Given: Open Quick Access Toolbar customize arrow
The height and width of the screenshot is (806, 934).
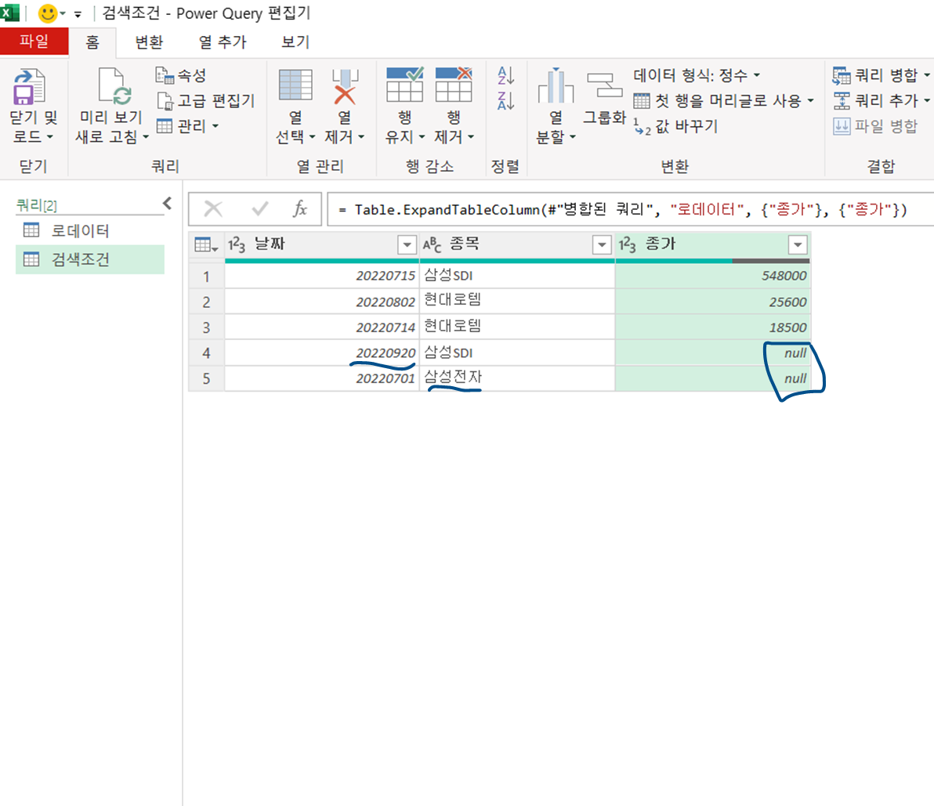Looking at the screenshot, I should tap(78, 13).
